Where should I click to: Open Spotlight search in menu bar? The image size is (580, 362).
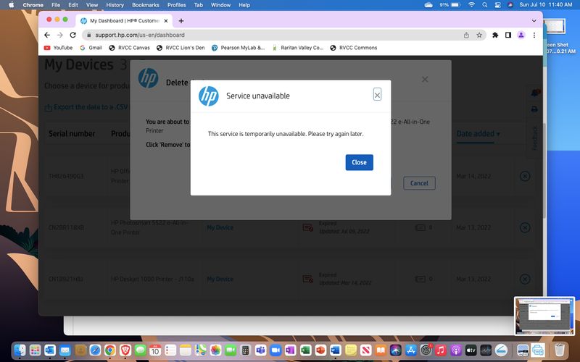484,5
